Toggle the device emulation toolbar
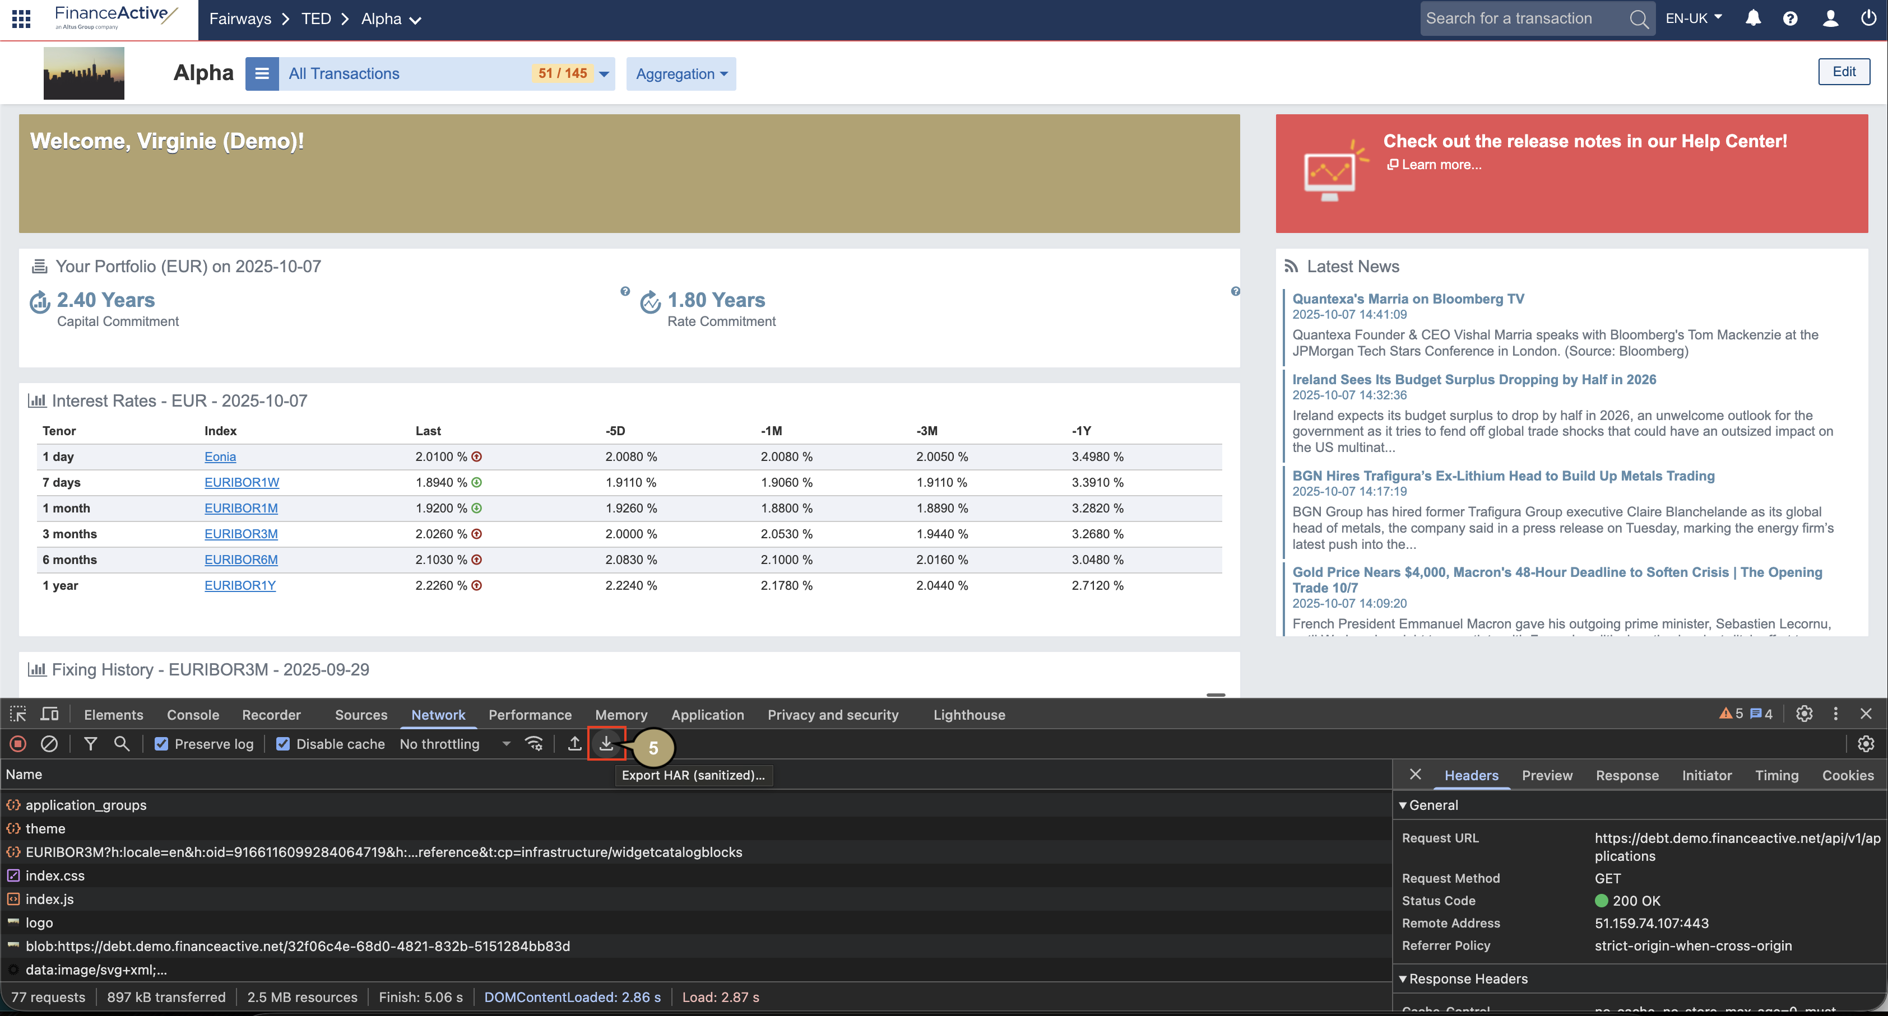Screen dimensions: 1888x1016 [49, 714]
